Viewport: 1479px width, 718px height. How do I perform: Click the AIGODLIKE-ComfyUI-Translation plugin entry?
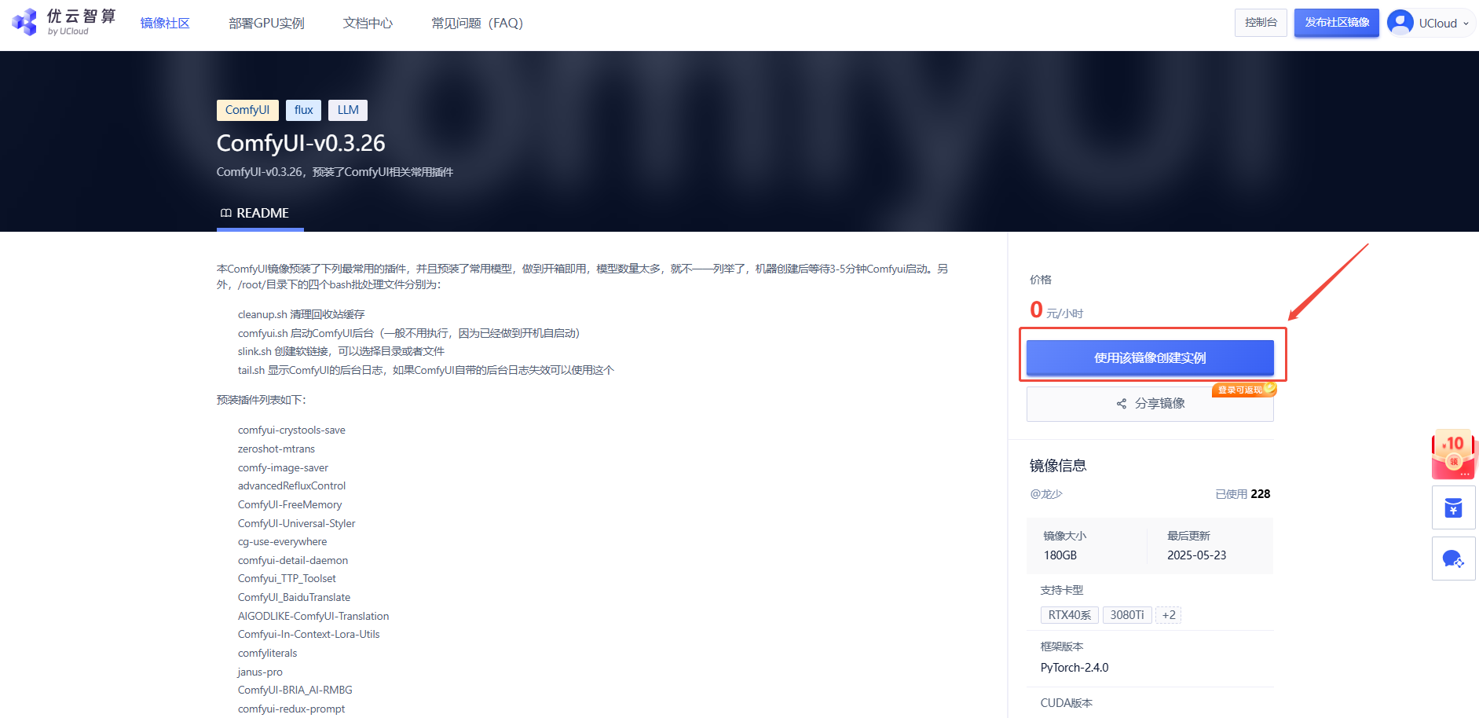tap(313, 617)
